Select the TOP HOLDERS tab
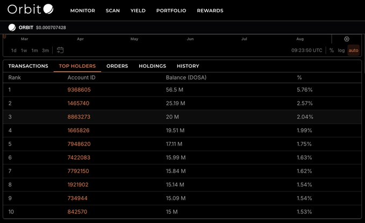The width and height of the screenshot is (365, 223). coord(77,66)
